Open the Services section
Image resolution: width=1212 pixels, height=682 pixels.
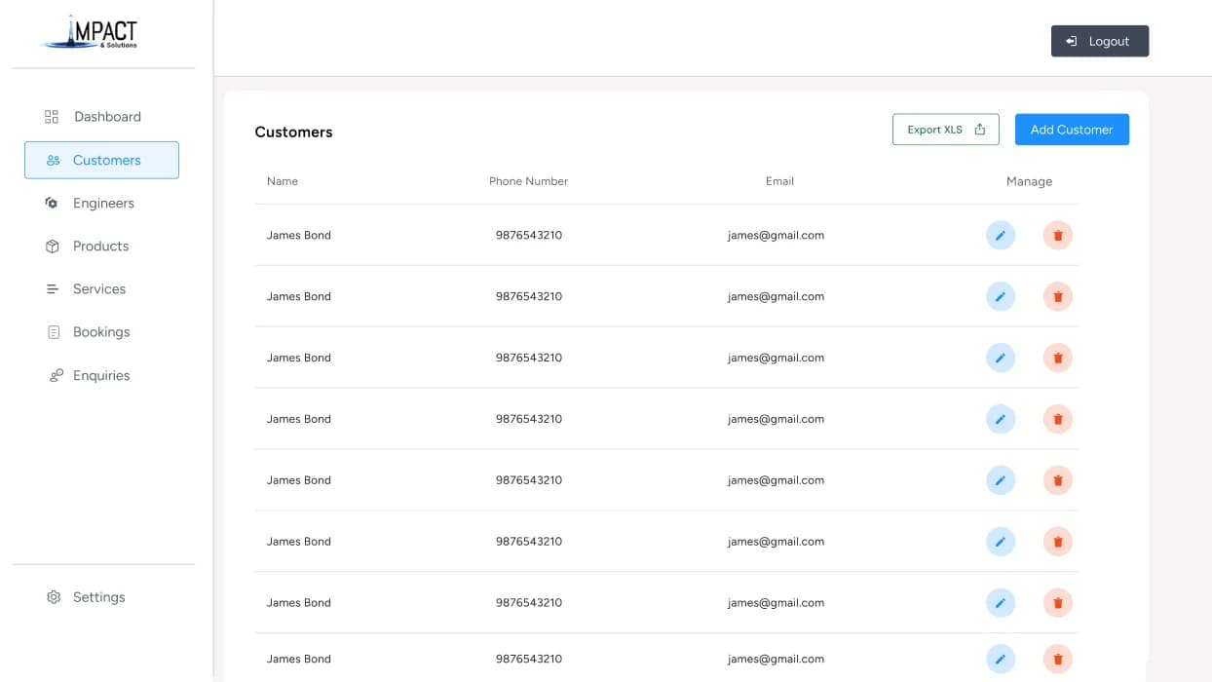[x=87, y=288]
